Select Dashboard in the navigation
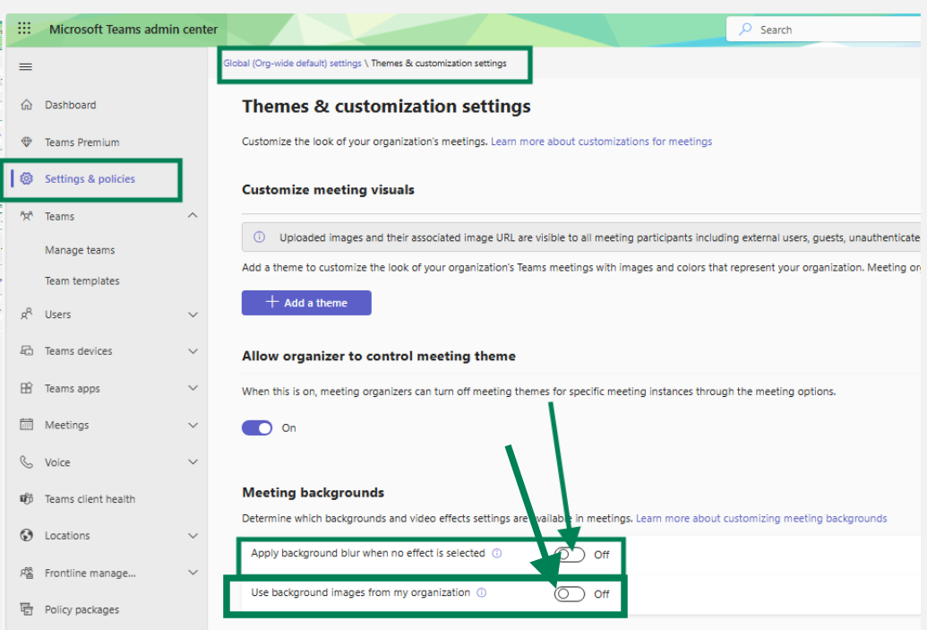This screenshot has width=927, height=630. (71, 105)
